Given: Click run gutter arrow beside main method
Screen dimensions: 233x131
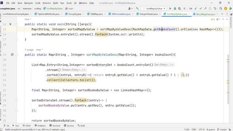Looking at the screenshot, I should coord(11,24).
